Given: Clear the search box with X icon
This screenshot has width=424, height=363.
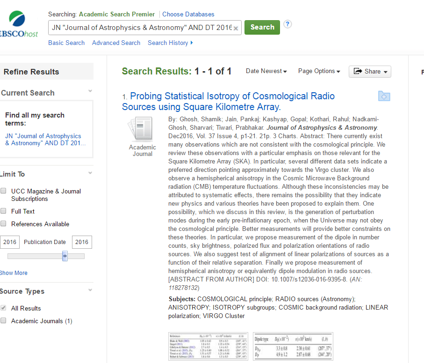Looking at the screenshot, I should point(236,28).
